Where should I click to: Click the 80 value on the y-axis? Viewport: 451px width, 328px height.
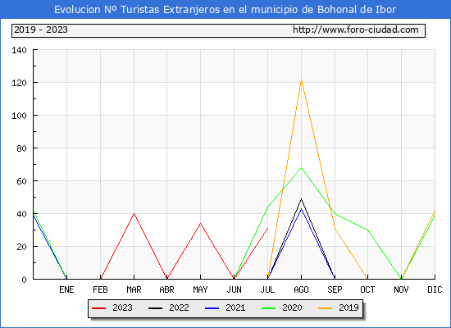click(21, 148)
